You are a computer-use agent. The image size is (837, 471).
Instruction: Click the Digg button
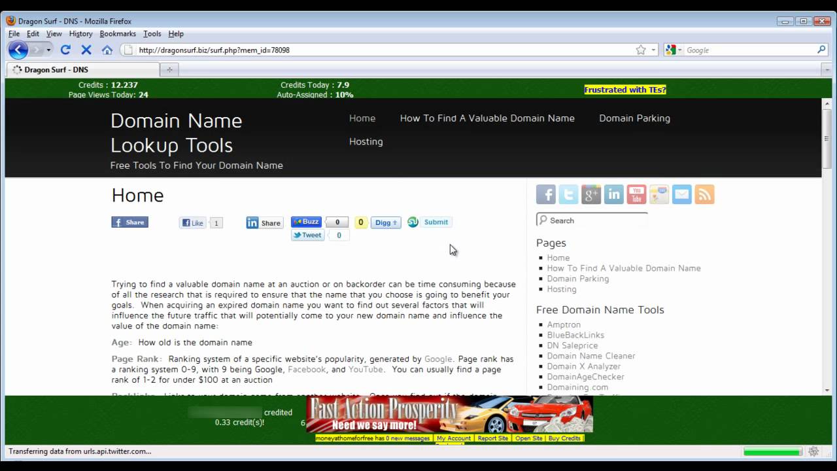pos(386,222)
